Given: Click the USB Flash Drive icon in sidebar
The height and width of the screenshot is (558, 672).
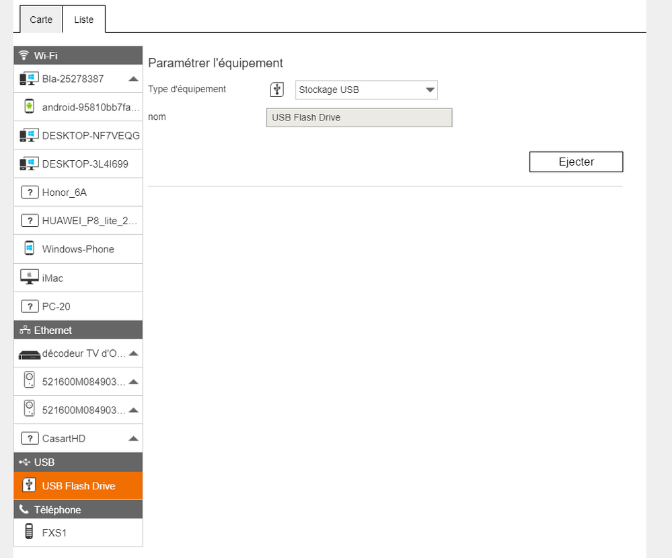Looking at the screenshot, I should [29, 485].
